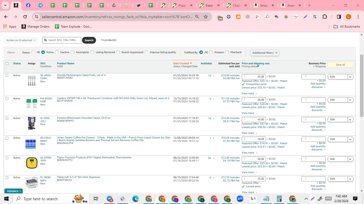Select the Improve listing quality filter
Screen dimensions: 364x204
[x=147, y=52]
